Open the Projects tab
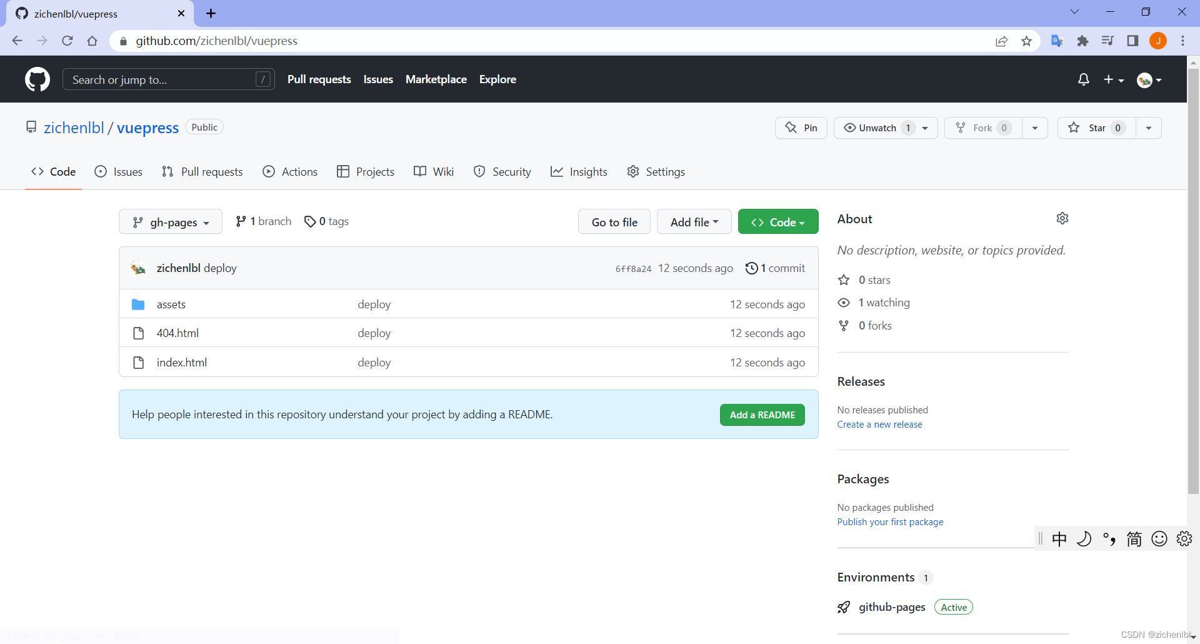 coord(366,171)
